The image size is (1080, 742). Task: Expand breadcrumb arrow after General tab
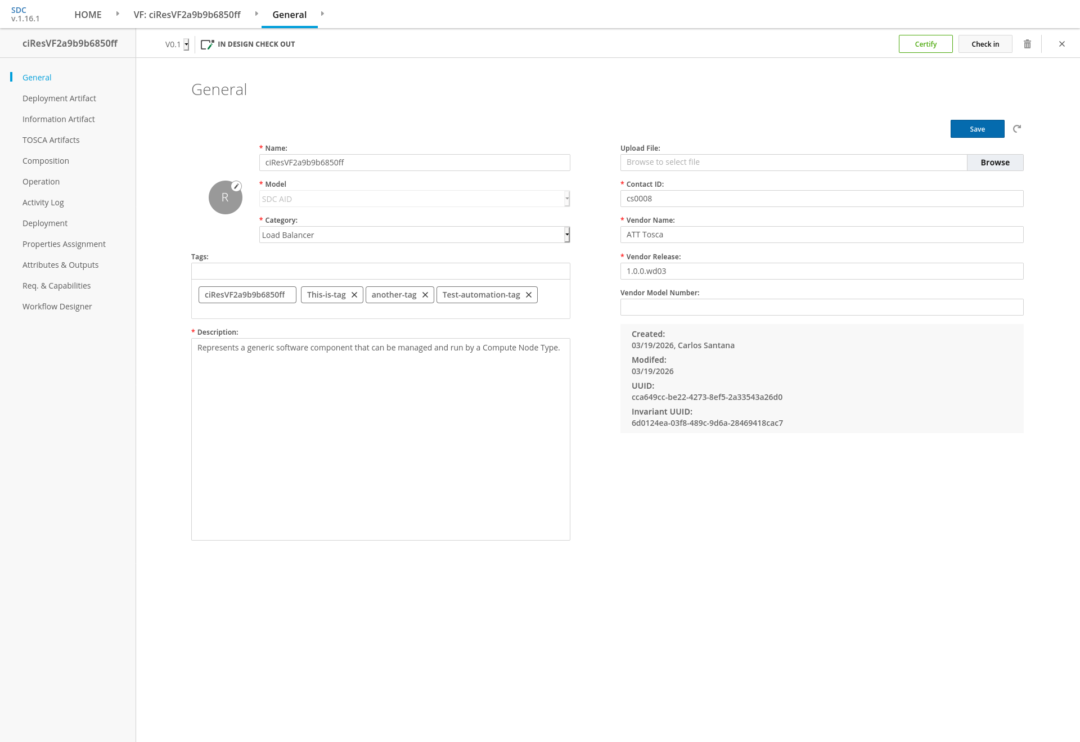point(322,14)
